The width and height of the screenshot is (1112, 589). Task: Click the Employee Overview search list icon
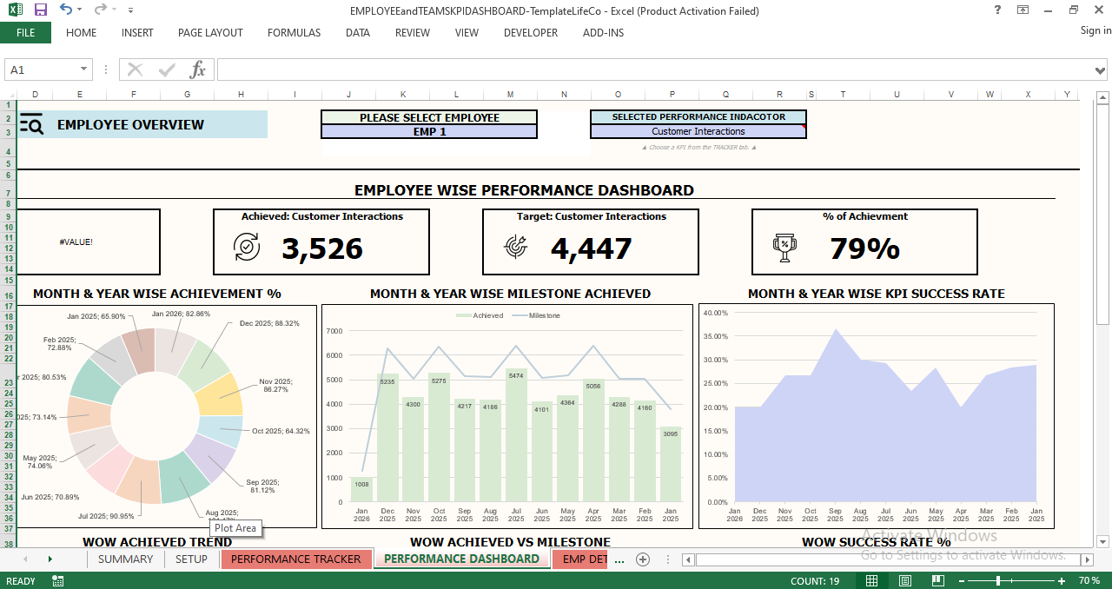[31, 124]
